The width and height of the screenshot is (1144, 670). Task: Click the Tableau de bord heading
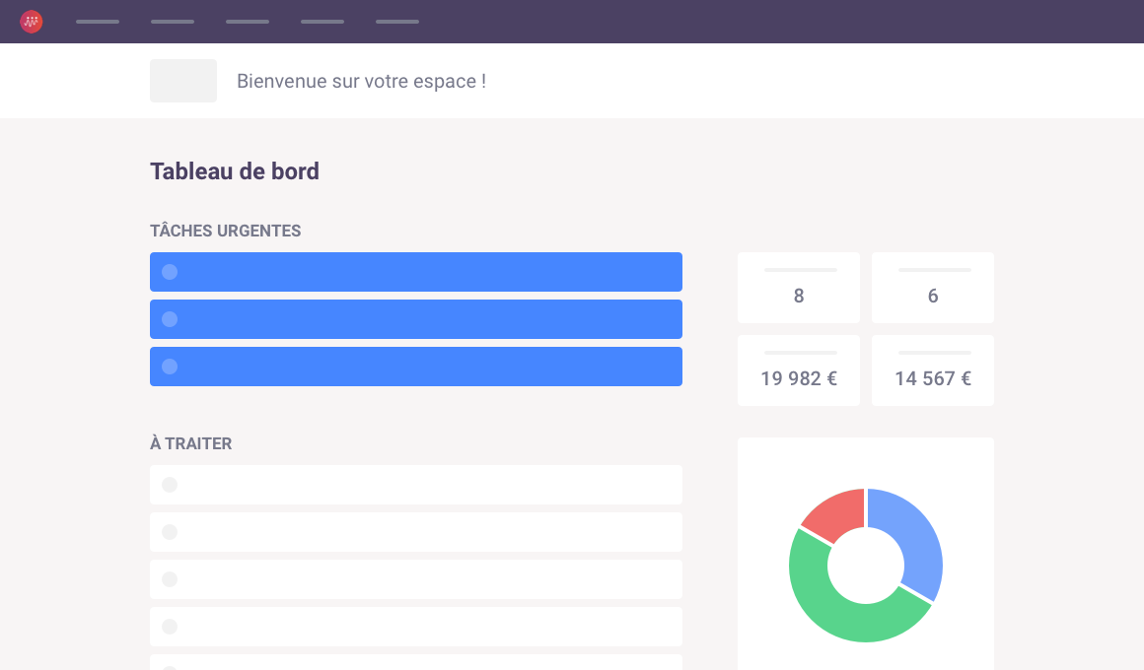(235, 171)
